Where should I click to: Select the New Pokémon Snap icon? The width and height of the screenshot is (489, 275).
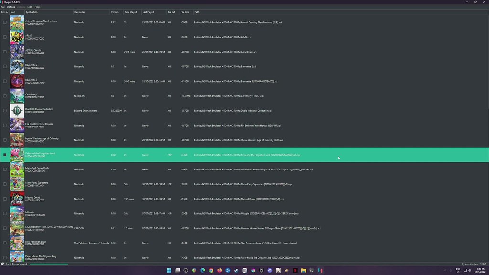click(17, 243)
